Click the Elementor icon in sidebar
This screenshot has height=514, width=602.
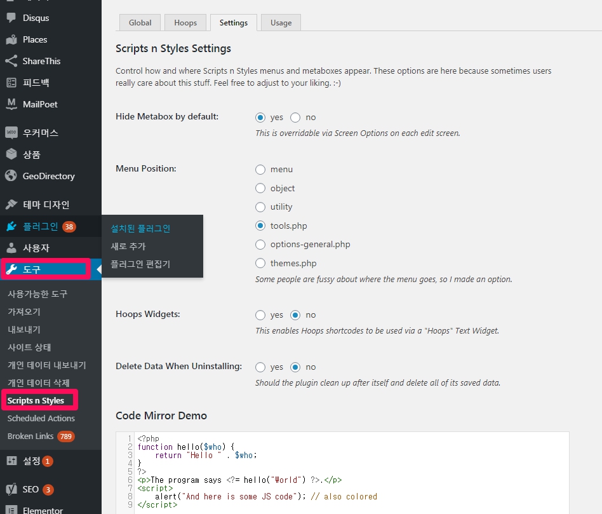11,511
